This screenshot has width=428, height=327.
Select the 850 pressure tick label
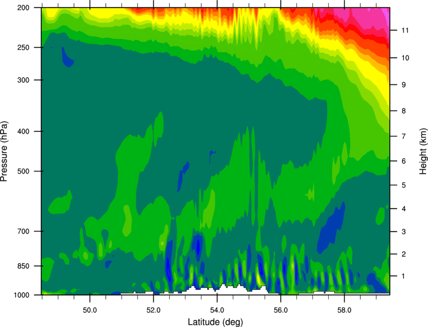[x=24, y=266]
